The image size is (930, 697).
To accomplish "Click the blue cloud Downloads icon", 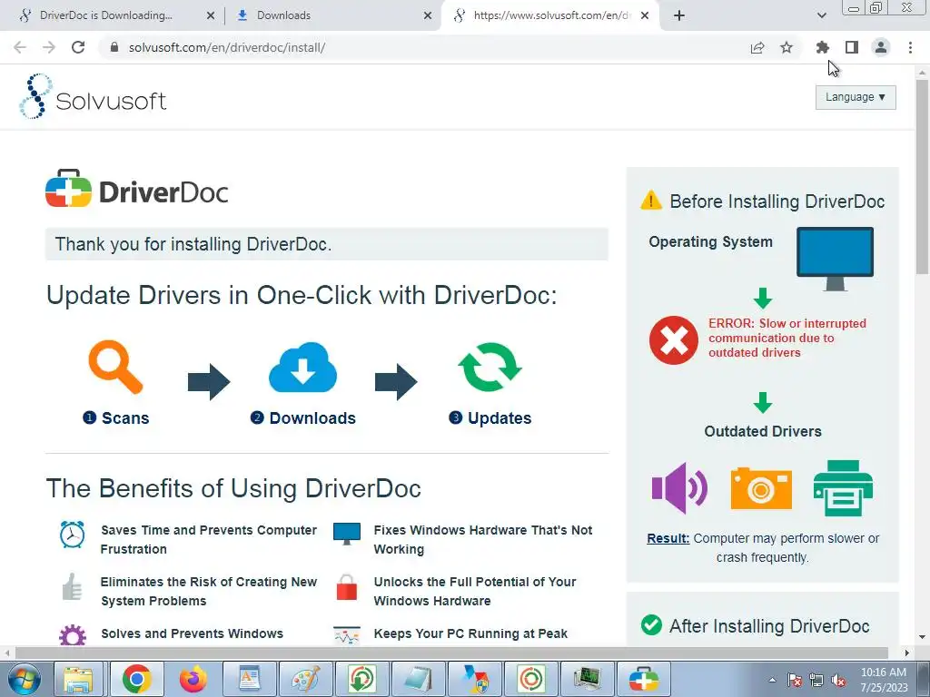I will (303, 367).
